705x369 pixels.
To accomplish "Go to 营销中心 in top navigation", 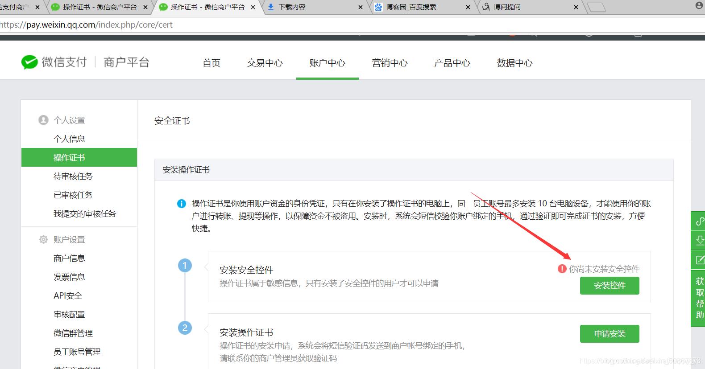I will pyautogui.click(x=390, y=63).
